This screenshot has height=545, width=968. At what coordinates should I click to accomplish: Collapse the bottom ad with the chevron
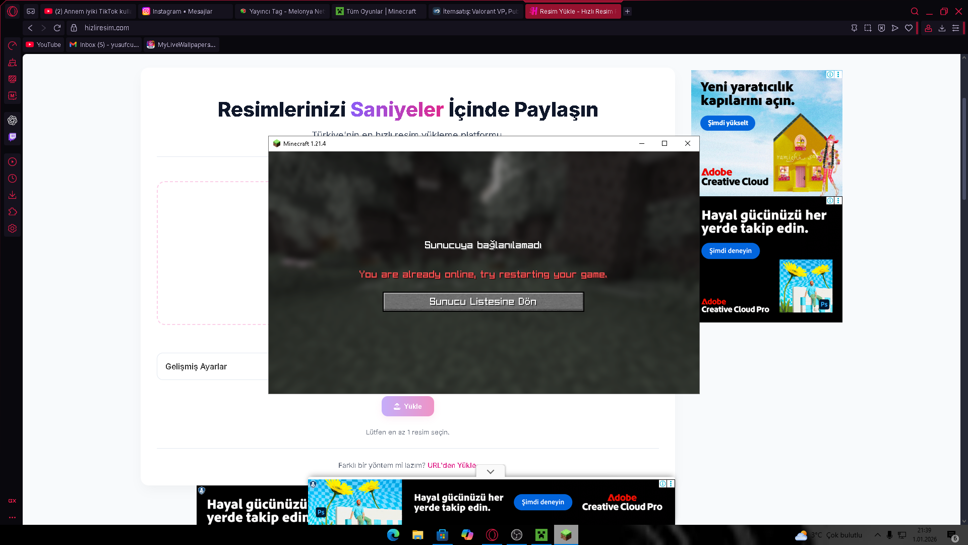491,471
